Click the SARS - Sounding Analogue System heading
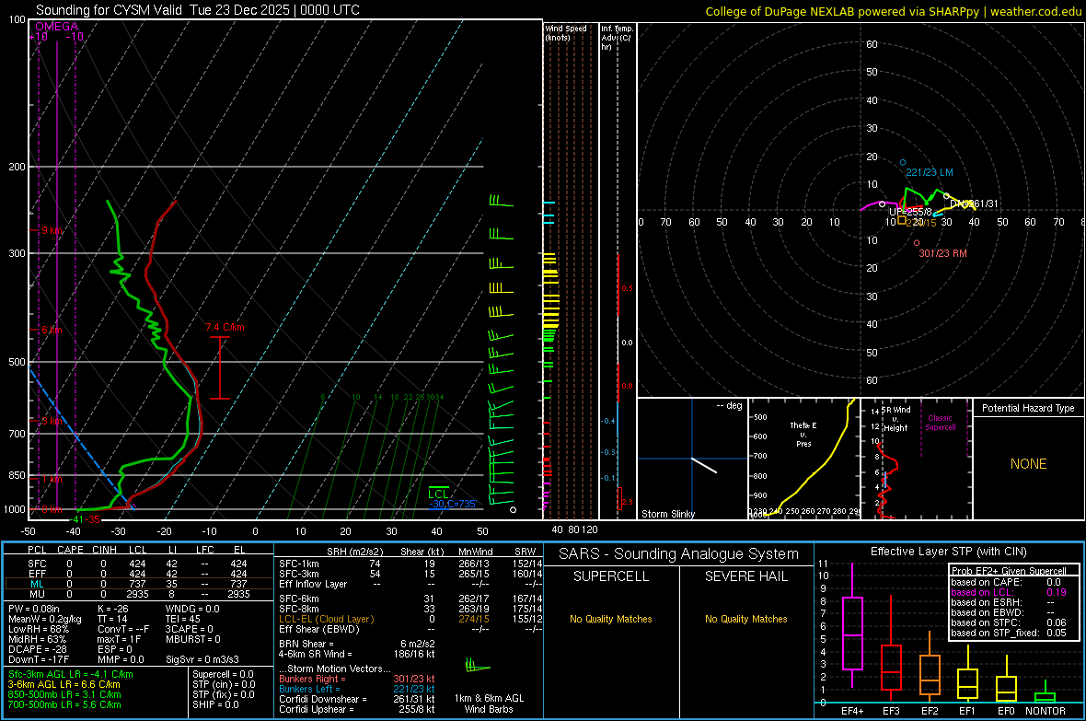The image size is (1086, 721). 679,554
